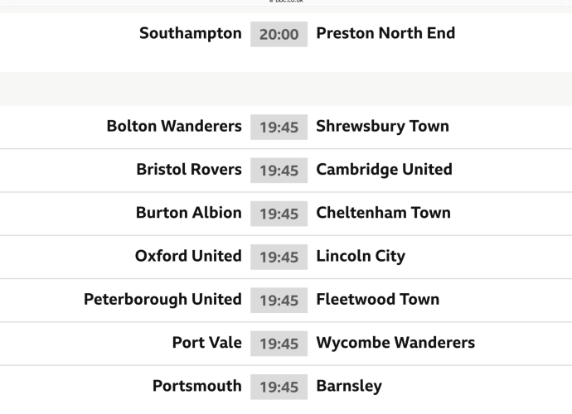Viewport: 572px width, 414px height.
Task: Click on Barnsley
Action: (x=349, y=386)
